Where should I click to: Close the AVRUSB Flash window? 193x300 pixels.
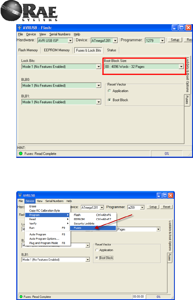[188, 28]
